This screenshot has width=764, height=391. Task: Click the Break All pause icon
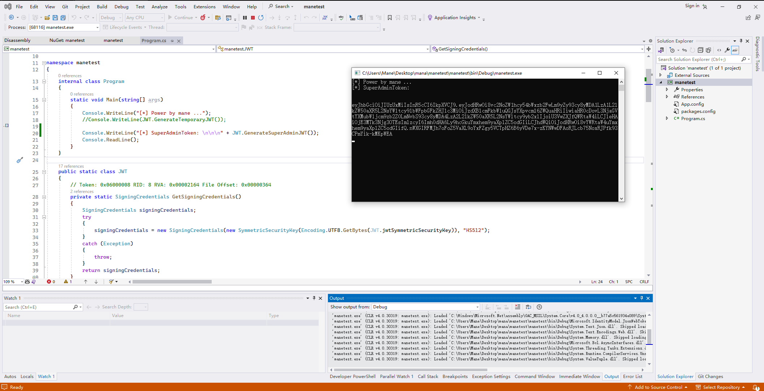pyautogui.click(x=245, y=17)
